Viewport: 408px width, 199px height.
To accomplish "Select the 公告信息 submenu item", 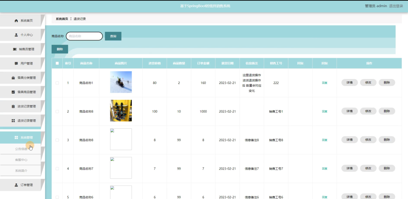I will (x=21, y=149).
